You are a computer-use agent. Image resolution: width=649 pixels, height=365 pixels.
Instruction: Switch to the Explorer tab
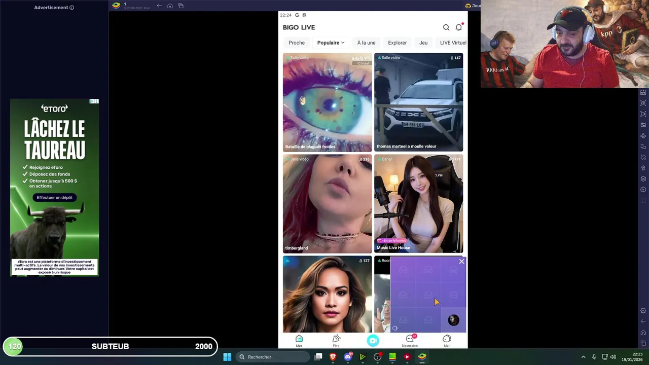tap(398, 43)
